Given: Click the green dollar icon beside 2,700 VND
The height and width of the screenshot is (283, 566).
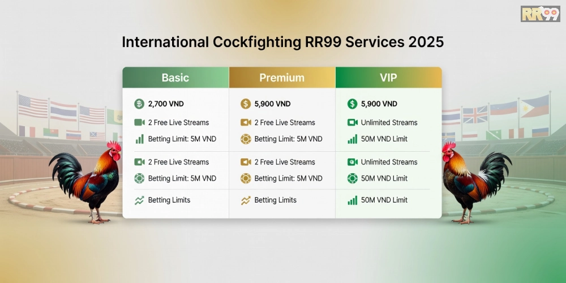Looking at the screenshot, I should (x=139, y=104).
